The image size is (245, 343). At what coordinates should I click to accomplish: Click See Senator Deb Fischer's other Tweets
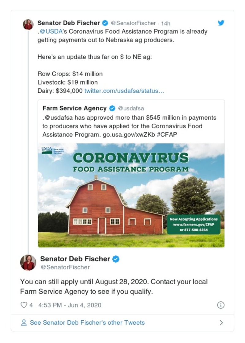tap(87, 323)
